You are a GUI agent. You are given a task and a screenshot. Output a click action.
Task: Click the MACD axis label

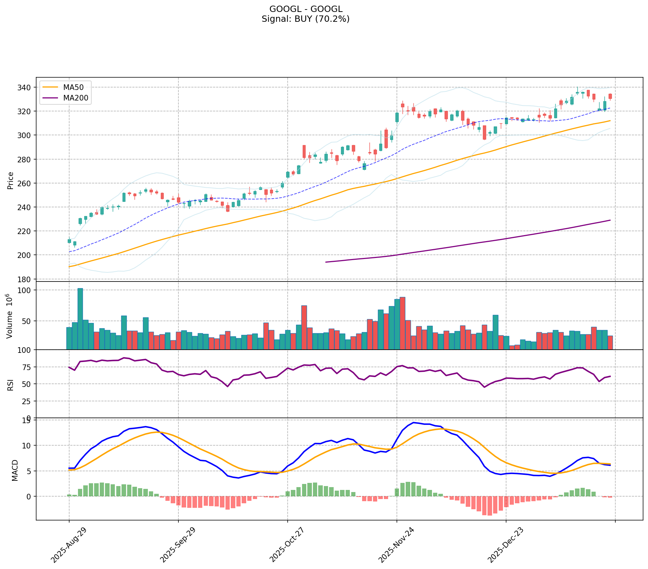[15, 470]
